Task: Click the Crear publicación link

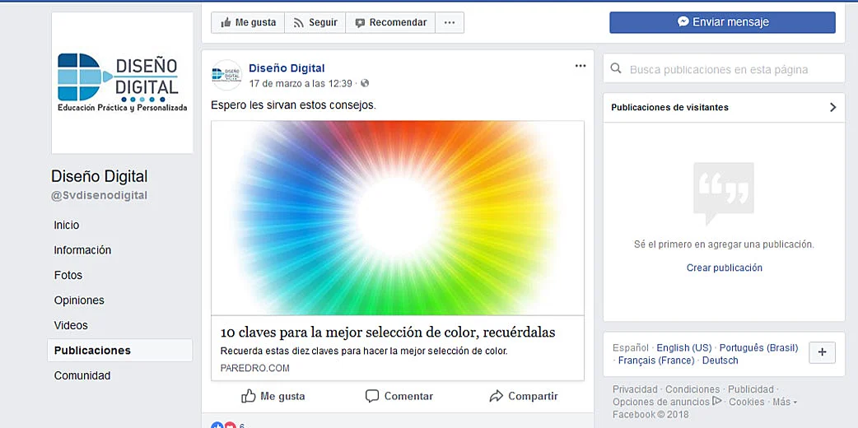Action: tap(724, 267)
